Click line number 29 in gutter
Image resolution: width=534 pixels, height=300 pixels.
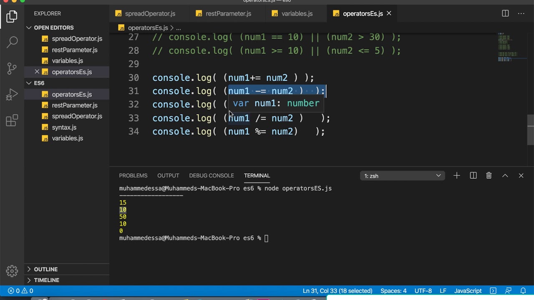pyautogui.click(x=133, y=64)
